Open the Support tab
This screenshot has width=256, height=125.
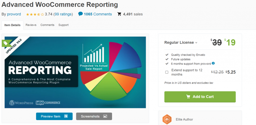pos(63,25)
